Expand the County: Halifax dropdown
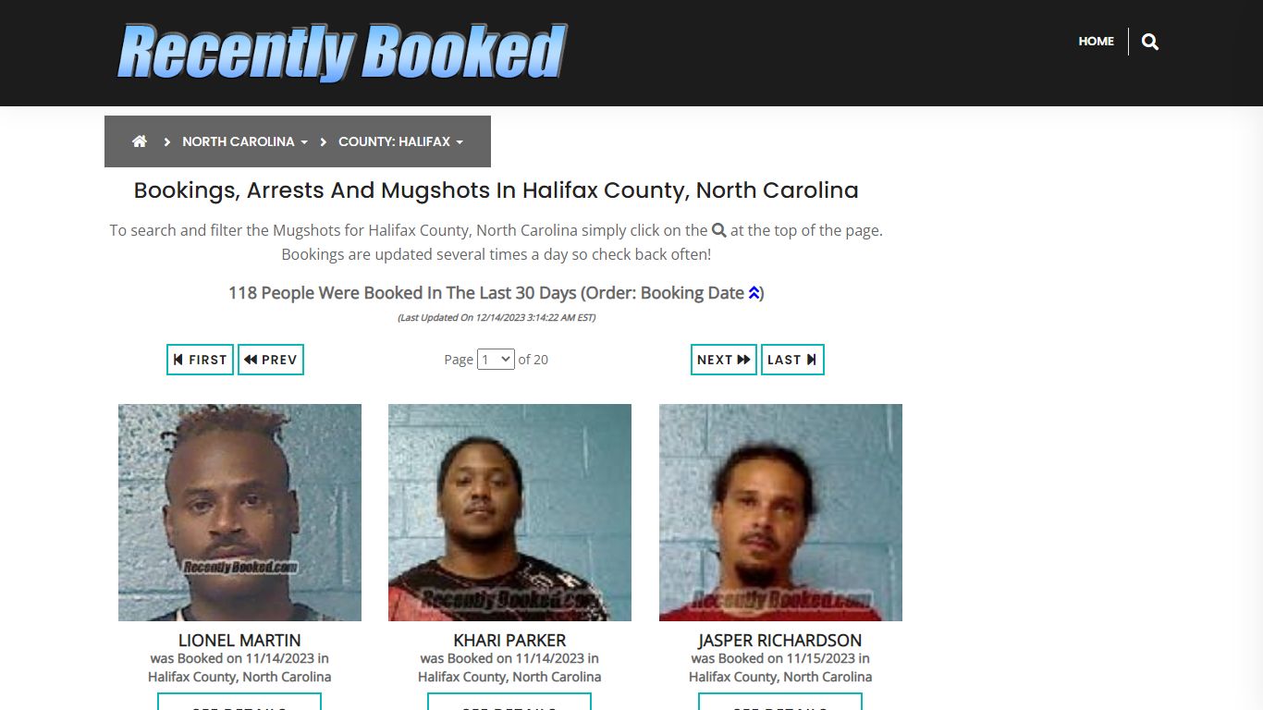The width and height of the screenshot is (1263, 710). 401,141
